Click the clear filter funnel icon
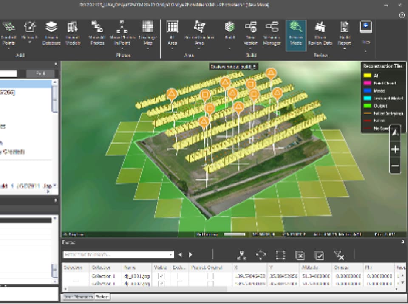This screenshot has width=408, height=304. (x=339, y=255)
